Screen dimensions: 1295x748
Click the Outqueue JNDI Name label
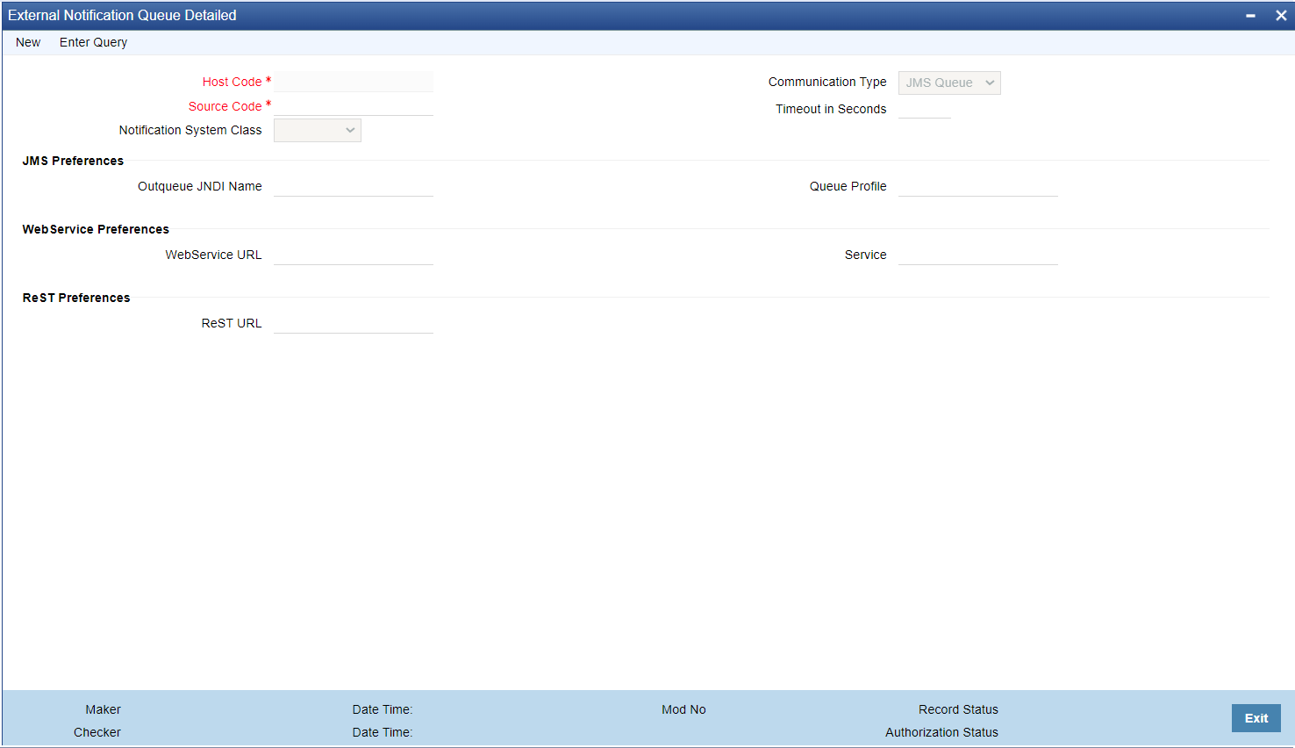[200, 186]
